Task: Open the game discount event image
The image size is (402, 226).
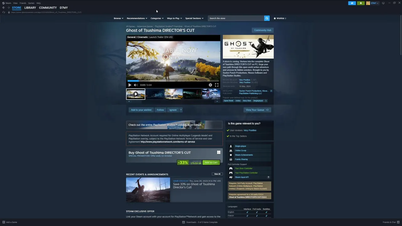Action: (x=148, y=190)
